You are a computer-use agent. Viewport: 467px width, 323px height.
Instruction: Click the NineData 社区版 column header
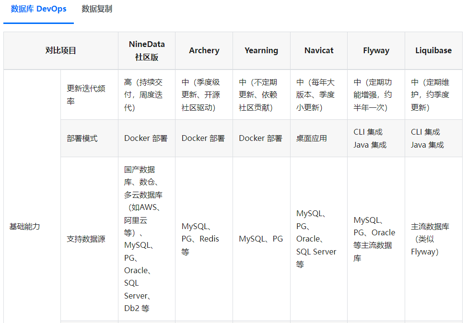coord(147,51)
